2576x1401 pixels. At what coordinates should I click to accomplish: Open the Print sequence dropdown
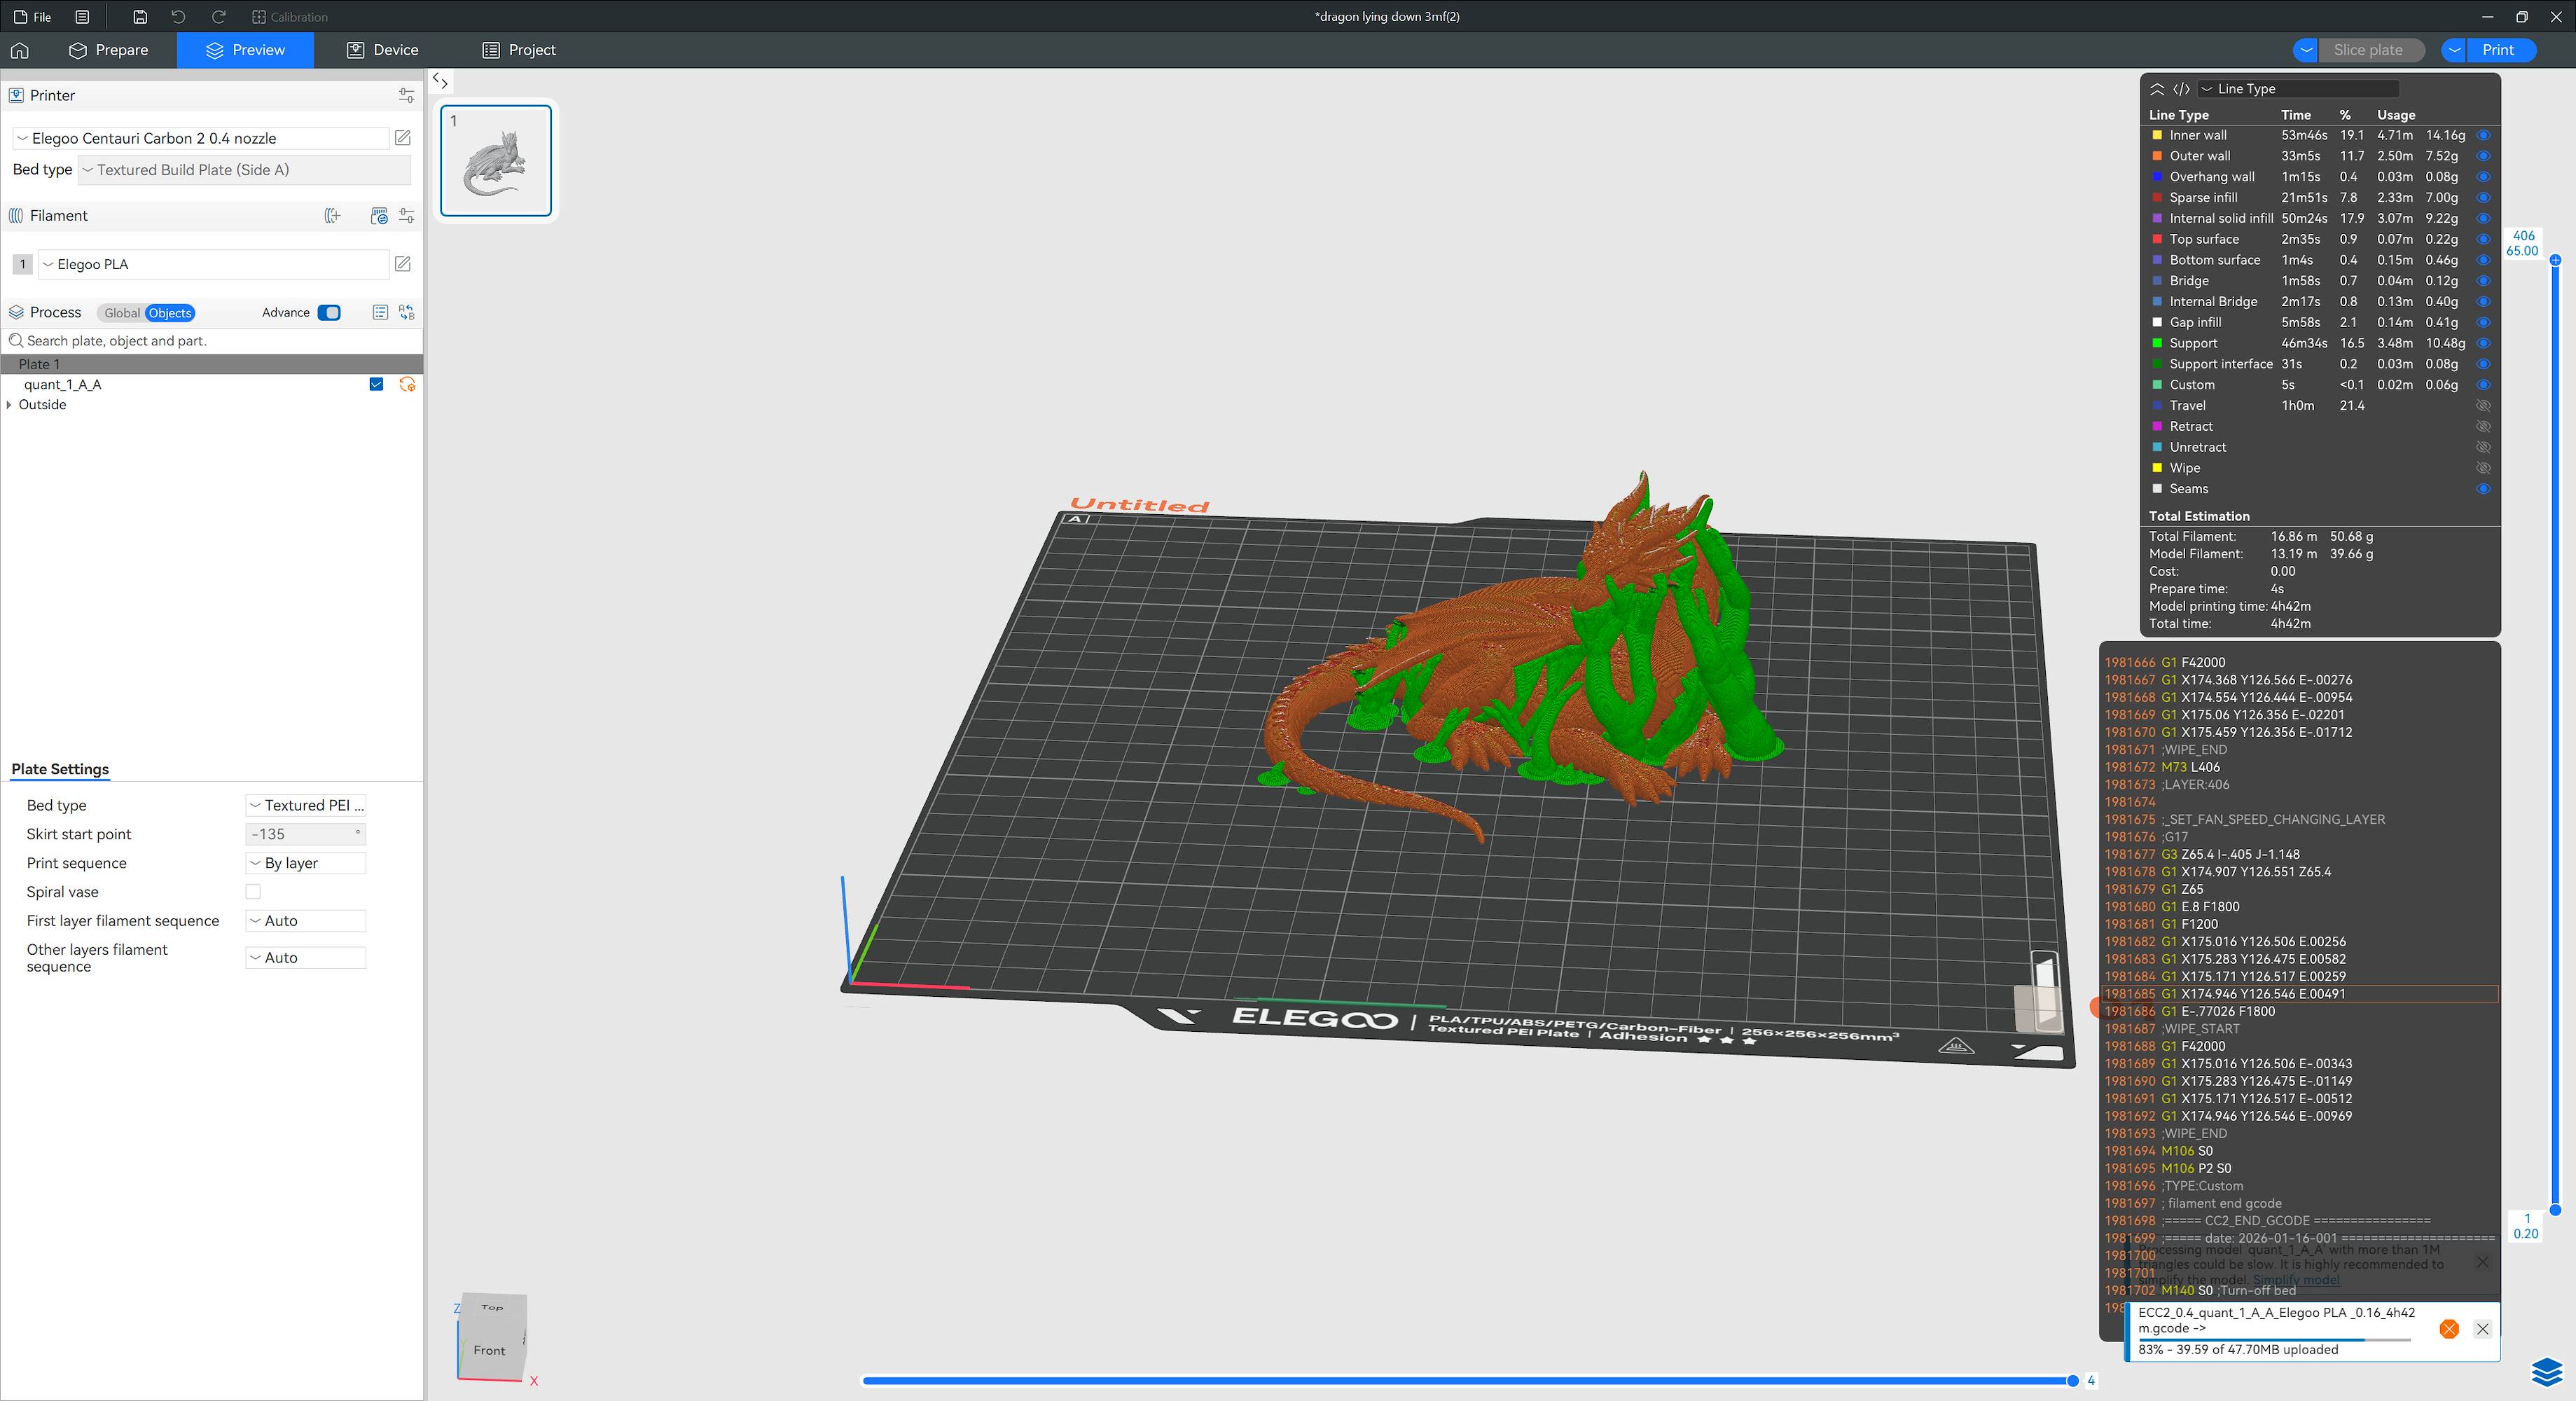point(306,863)
